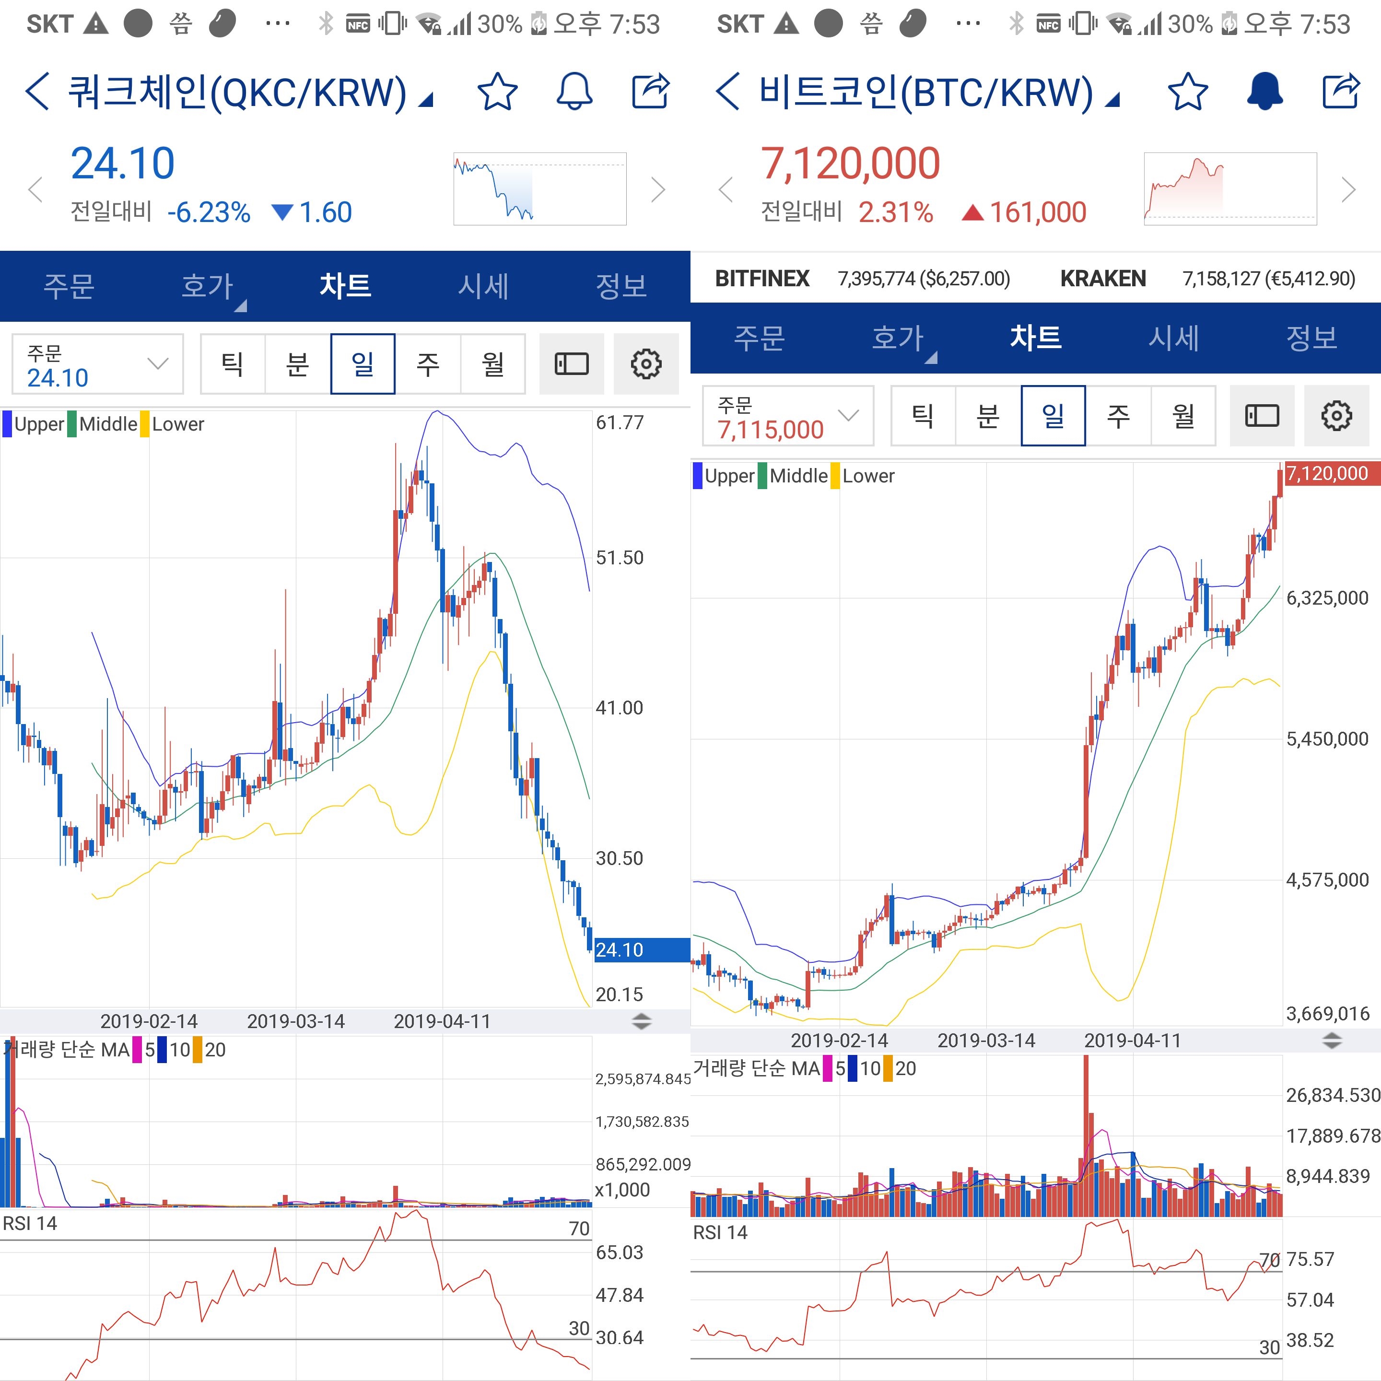The width and height of the screenshot is (1381, 1381).
Task: Go to next coin arrow beside QKC mini chart
Action: [658, 189]
